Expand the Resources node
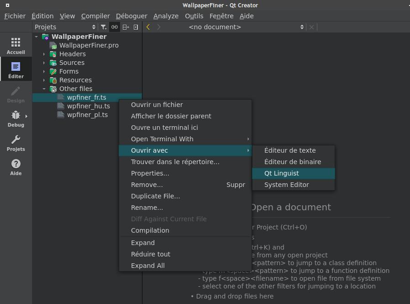 (x=44, y=80)
